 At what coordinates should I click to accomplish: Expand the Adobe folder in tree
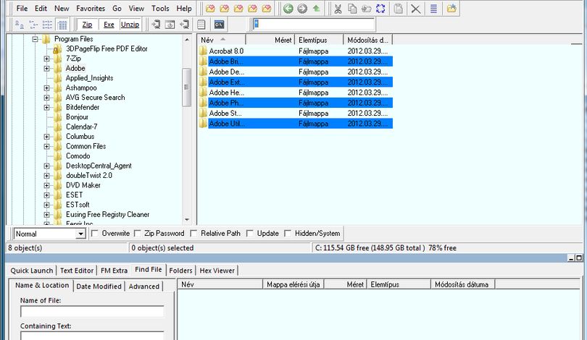(46, 69)
